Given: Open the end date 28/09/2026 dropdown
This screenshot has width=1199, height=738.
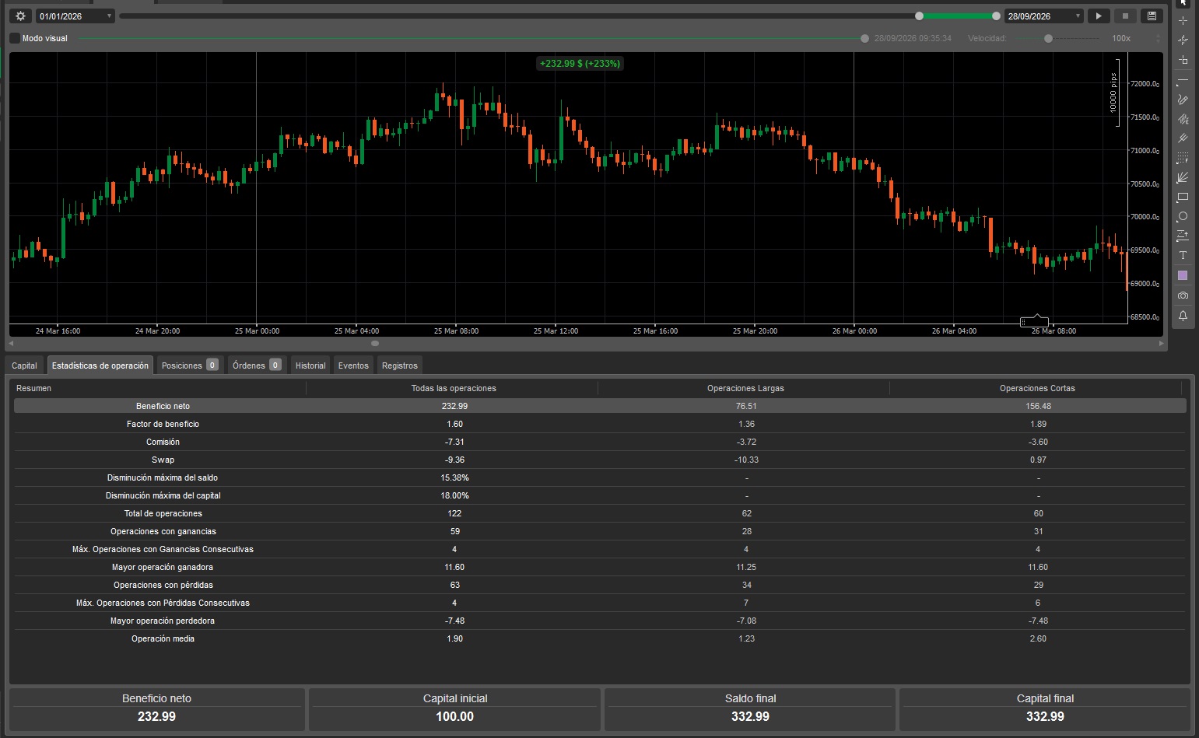Looking at the screenshot, I should coord(1044,16).
